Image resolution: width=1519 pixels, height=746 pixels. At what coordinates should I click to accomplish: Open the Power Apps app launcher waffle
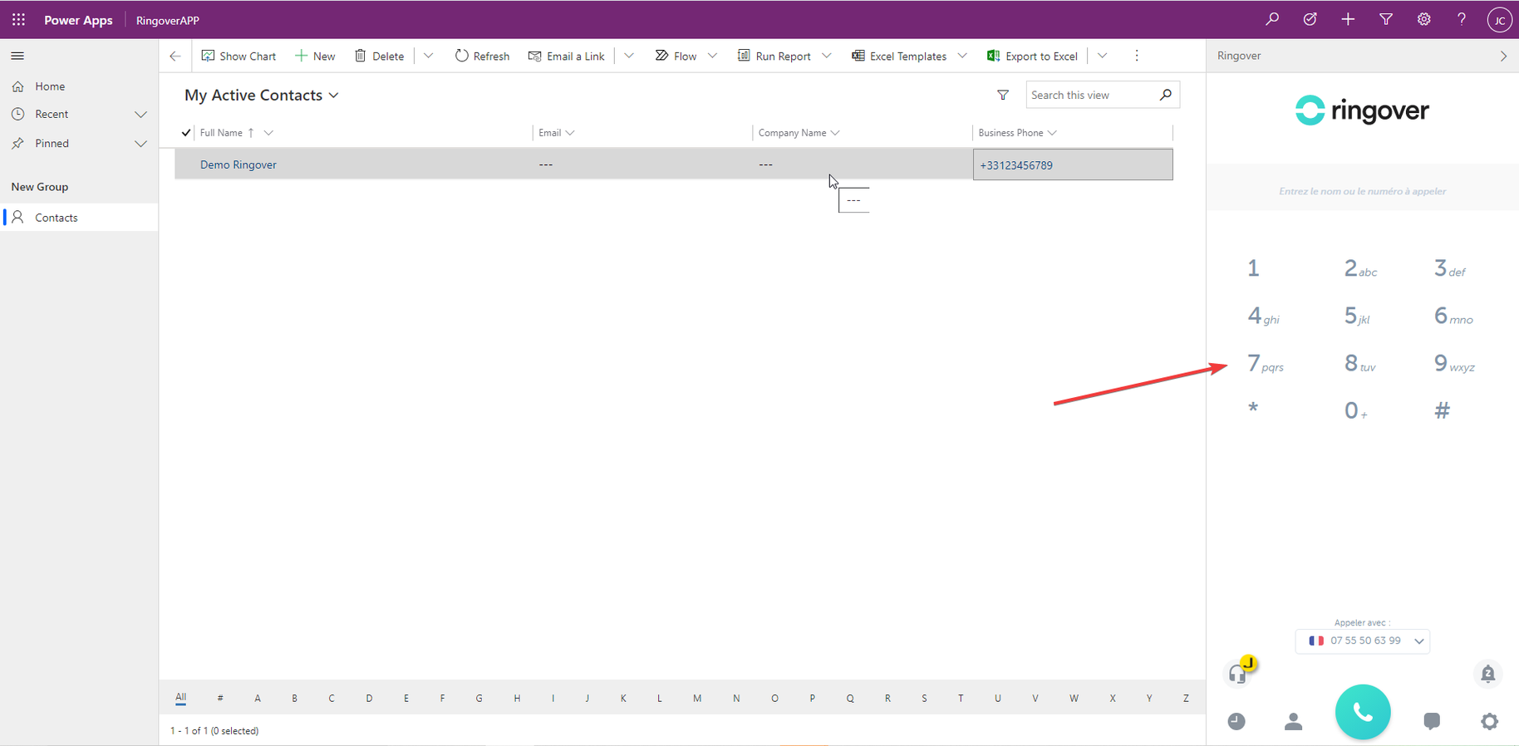18,19
